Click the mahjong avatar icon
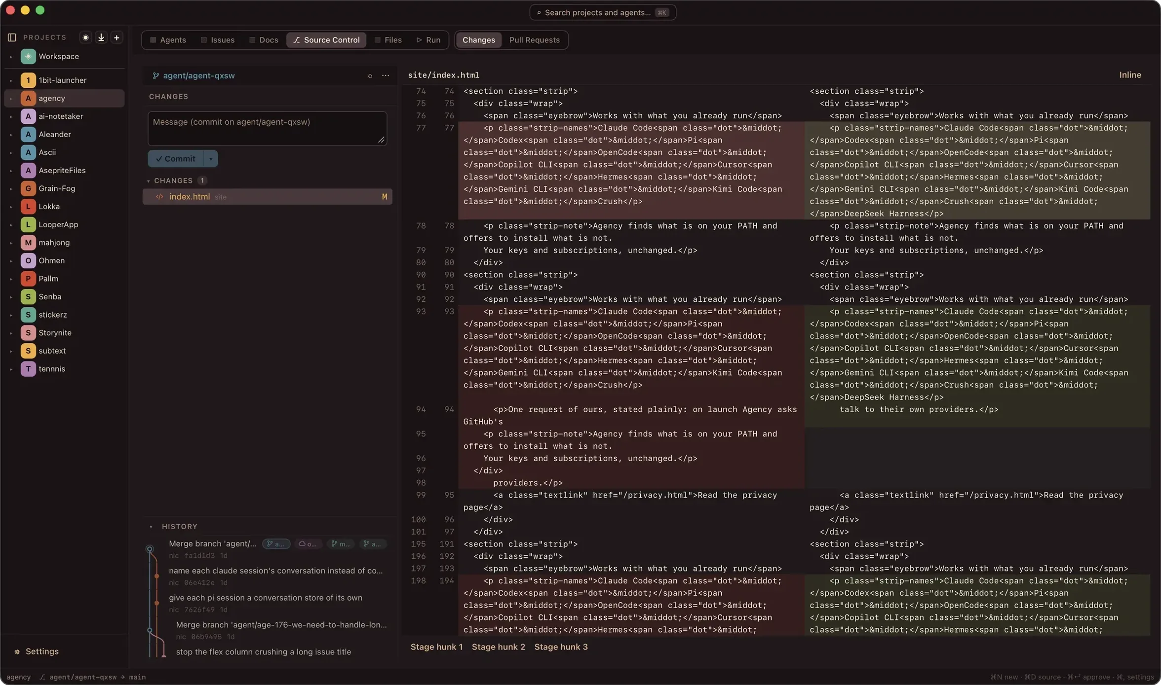The width and height of the screenshot is (1161, 685). point(28,243)
